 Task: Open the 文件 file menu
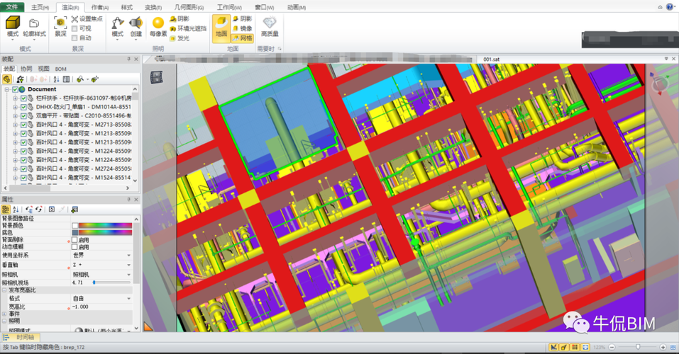point(12,7)
